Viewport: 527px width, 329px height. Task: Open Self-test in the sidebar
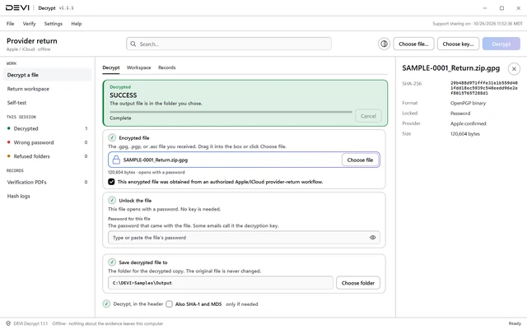coord(47,102)
